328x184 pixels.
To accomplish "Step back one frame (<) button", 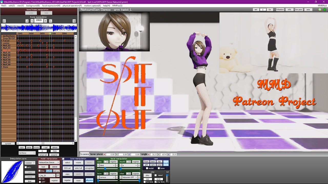I will tap(32, 21).
